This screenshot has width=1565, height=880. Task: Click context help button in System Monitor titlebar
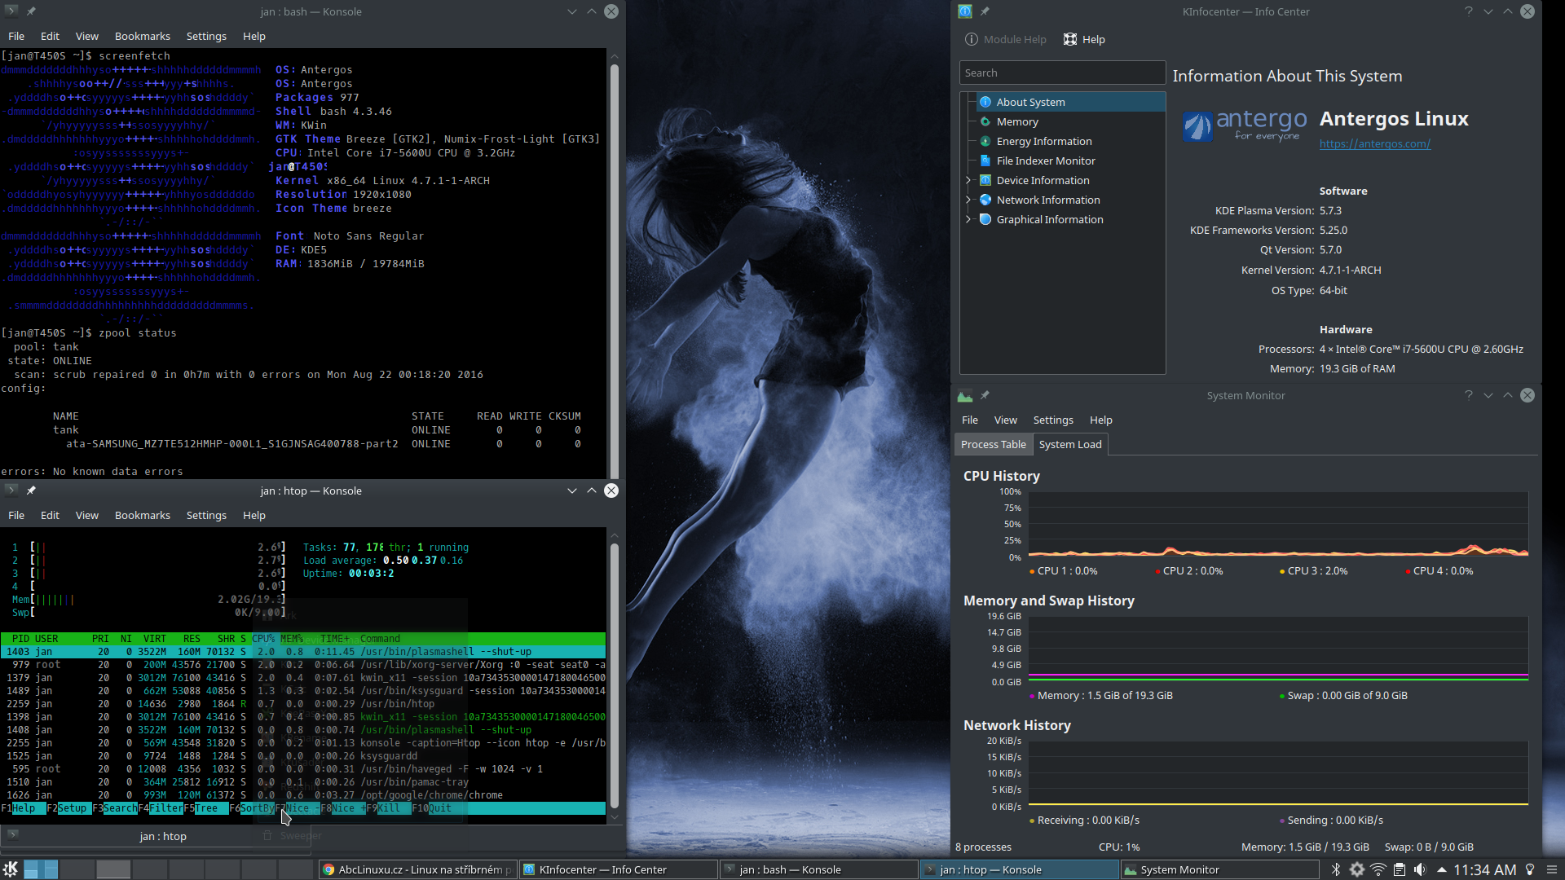(x=1469, y=395)
